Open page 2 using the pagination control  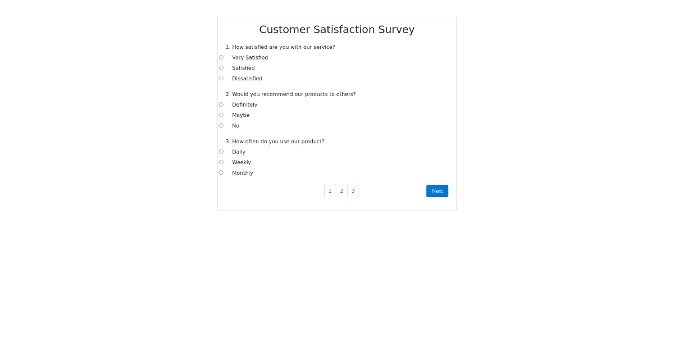click(x=341, y=190)
